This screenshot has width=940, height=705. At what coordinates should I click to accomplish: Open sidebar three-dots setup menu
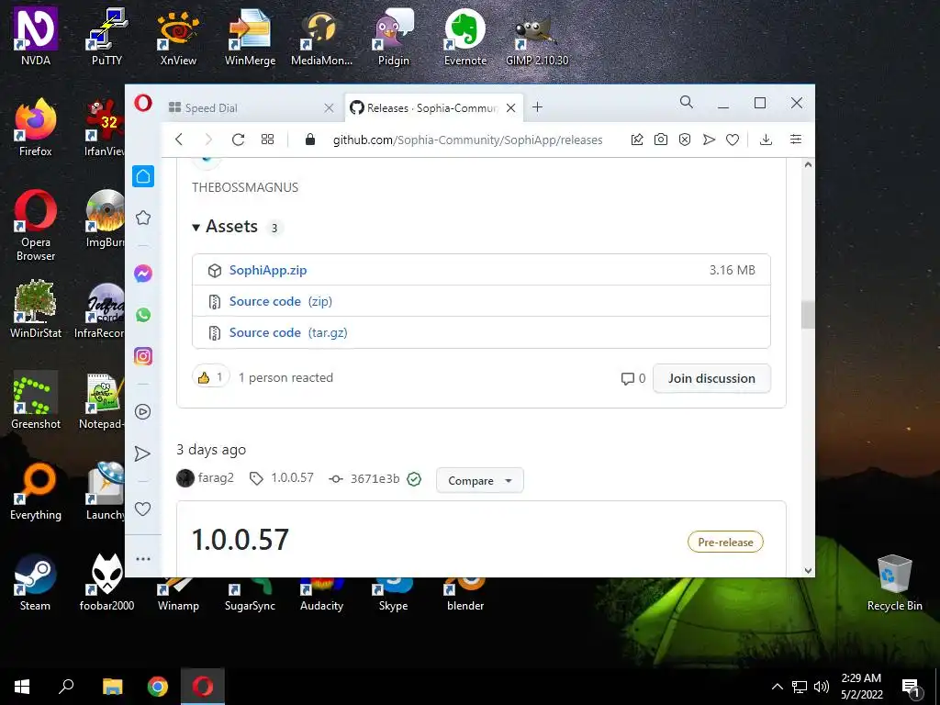click(x=142, y=559)
